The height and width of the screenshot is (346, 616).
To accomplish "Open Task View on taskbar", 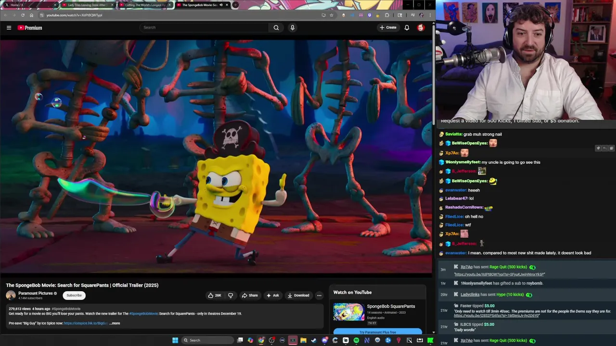I will click(240, 340).
